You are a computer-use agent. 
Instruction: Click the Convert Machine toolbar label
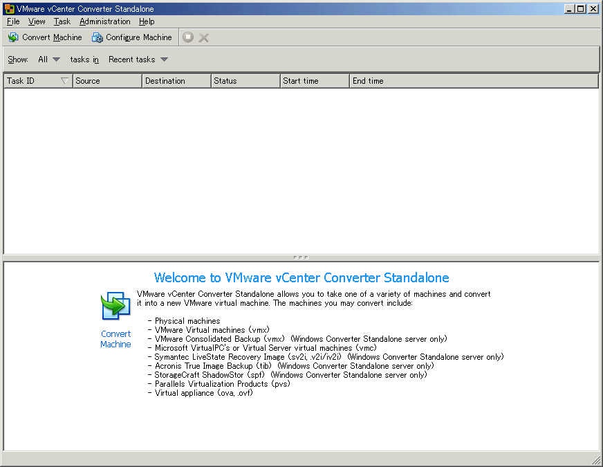(52, 37)
